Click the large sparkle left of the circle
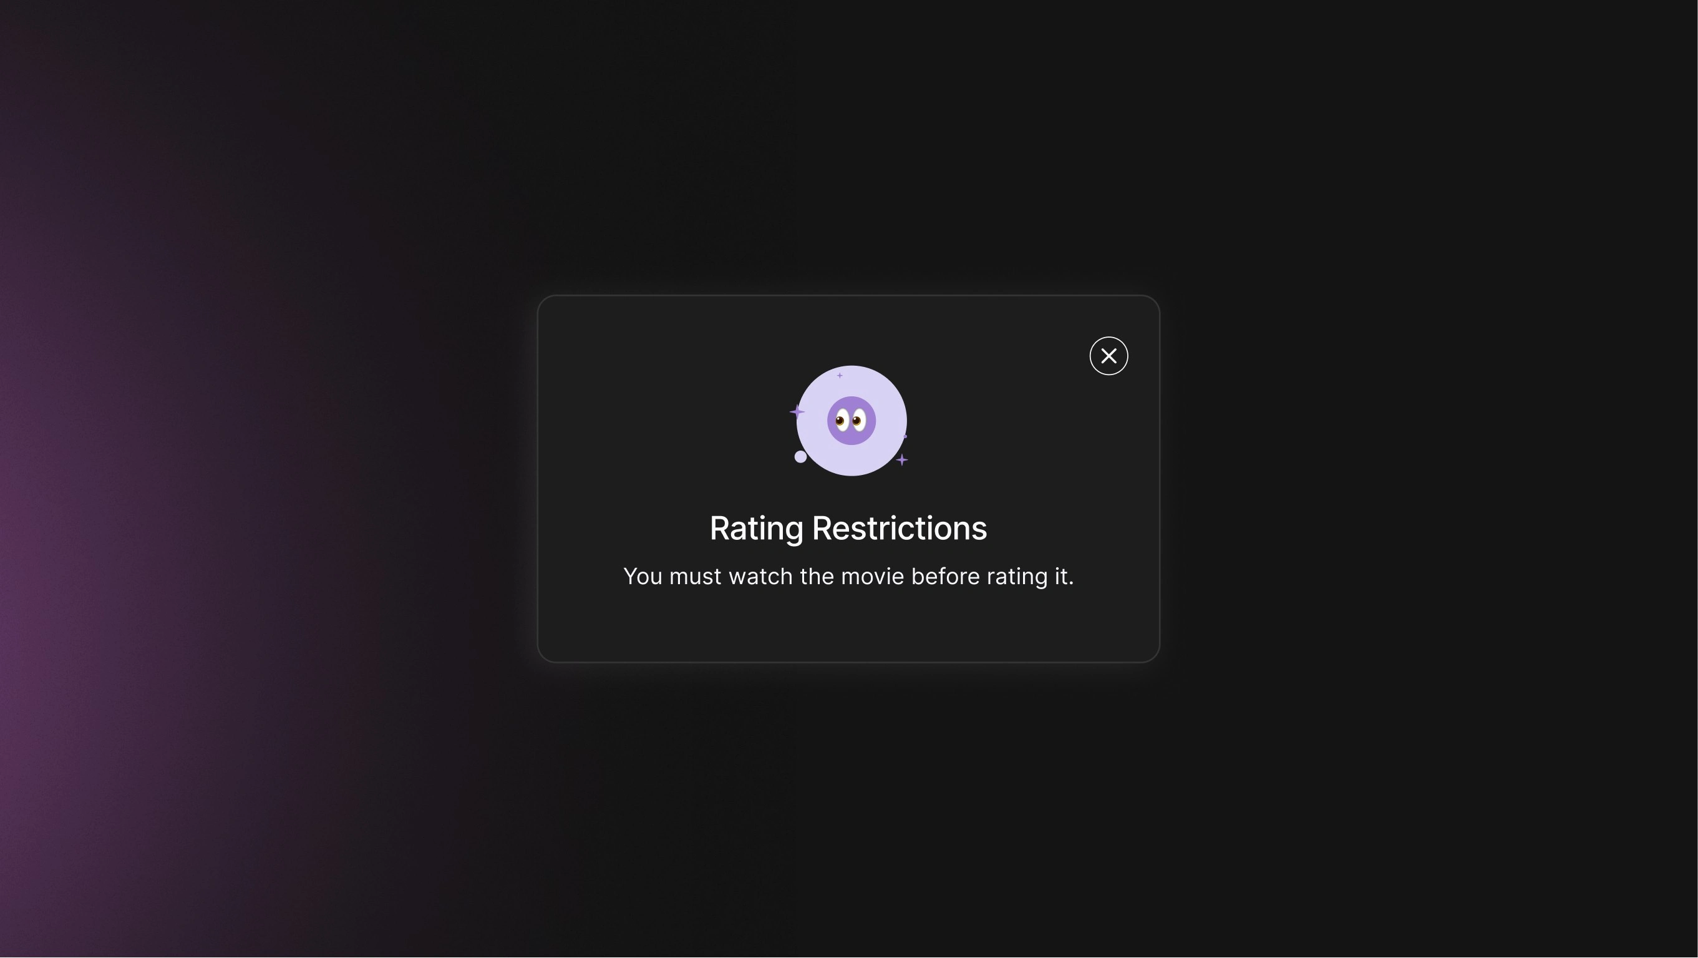Image resolution: width=1698 pixels, height=958 pixels. click(x=797, y=412)
